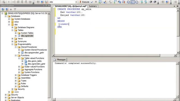Click the System Stored Procedures folder icon
Screen dimensions: 180x101
click(22, 50)
